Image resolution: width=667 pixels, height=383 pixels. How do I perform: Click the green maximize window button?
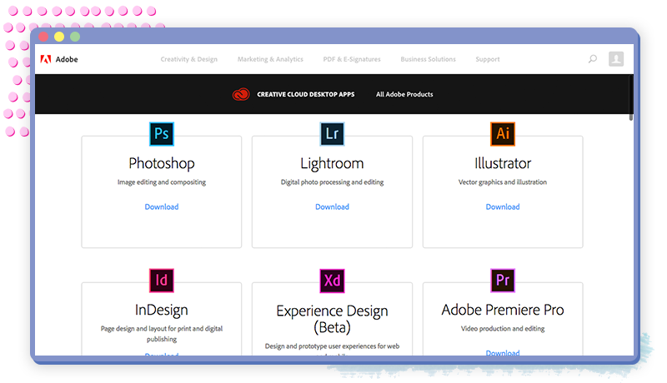point(75,37)
